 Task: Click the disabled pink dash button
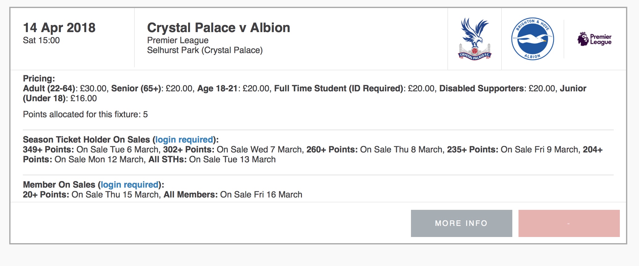click(569, 223)
